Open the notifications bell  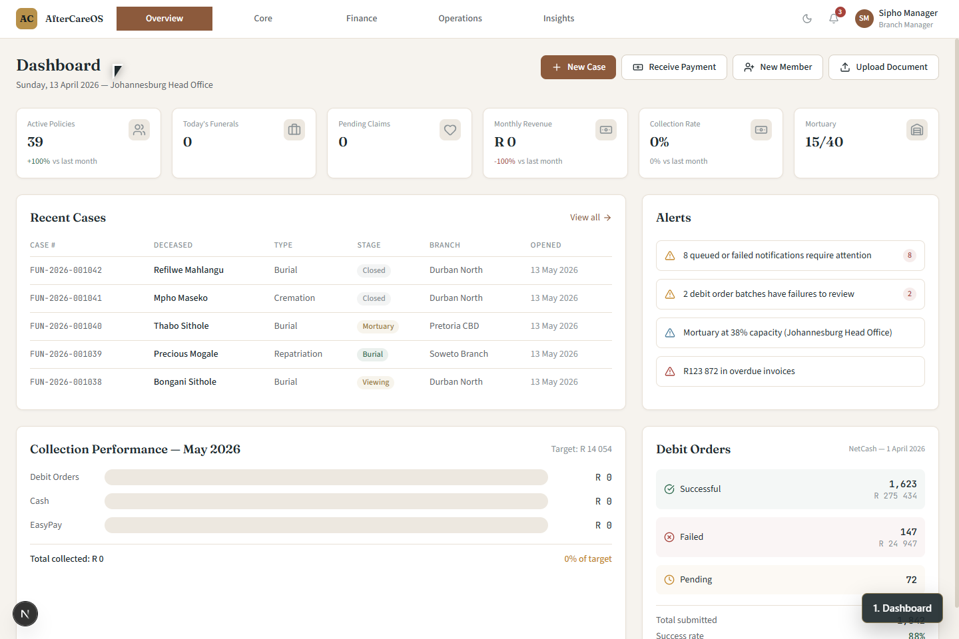click(x=834, y=19)
